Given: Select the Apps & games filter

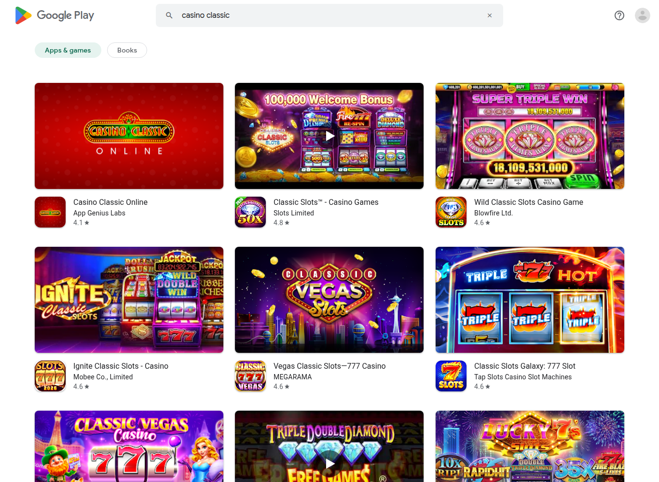Looking at the screenshot, I should coord(68,50).
